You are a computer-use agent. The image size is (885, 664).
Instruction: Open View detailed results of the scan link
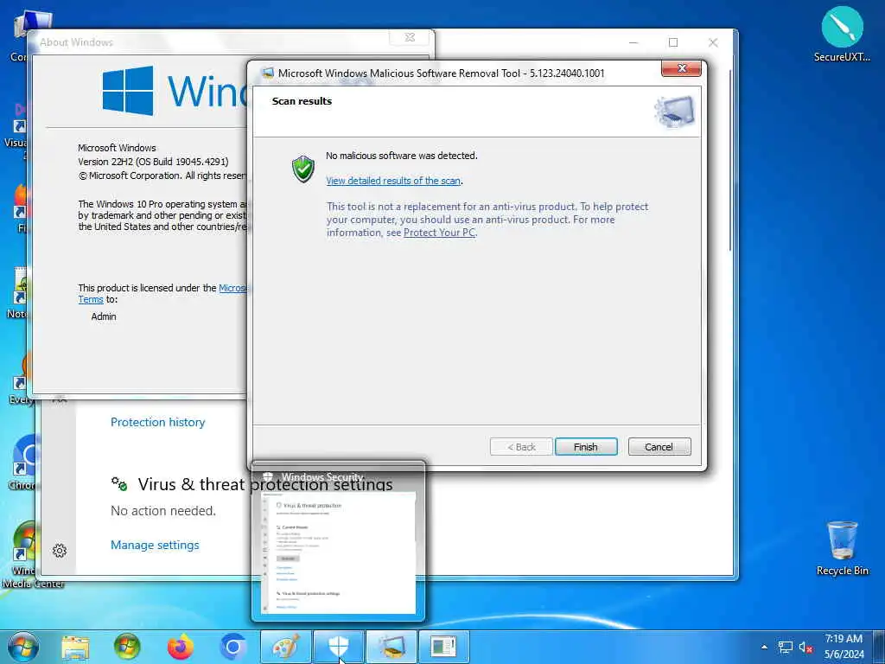[x=393, y=181]
